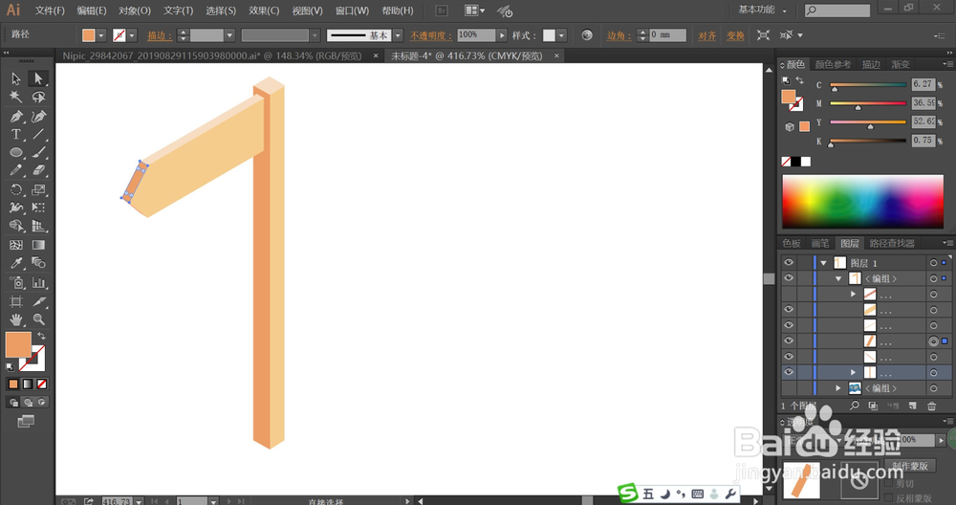Hide the highlighted post sublayer row
This screenshot has width=956, height=505.
pos(789,372)
